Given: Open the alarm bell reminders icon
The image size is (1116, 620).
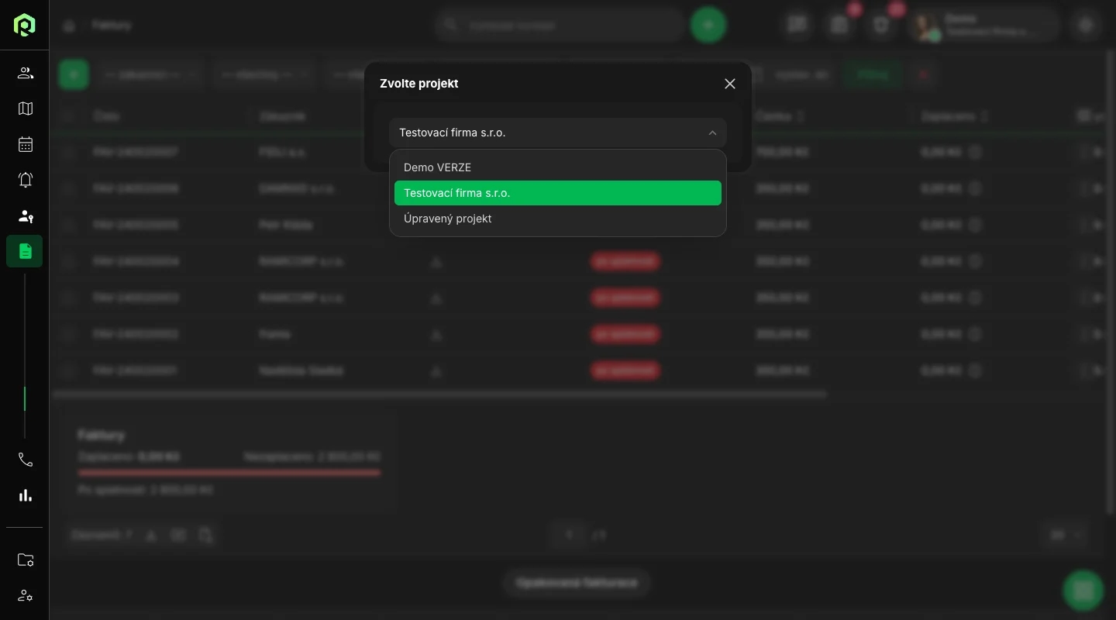Looking at the screenshot, I should (25, 180).
